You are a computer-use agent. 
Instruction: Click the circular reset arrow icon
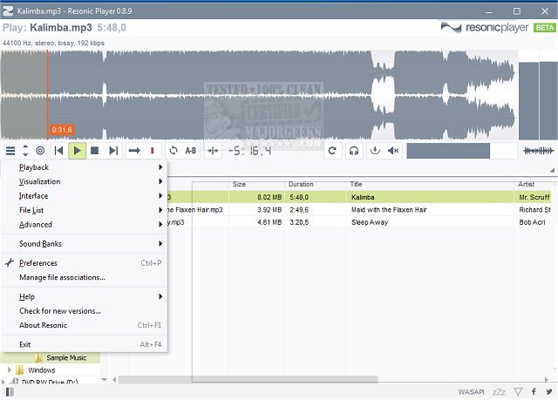[332, 151]
